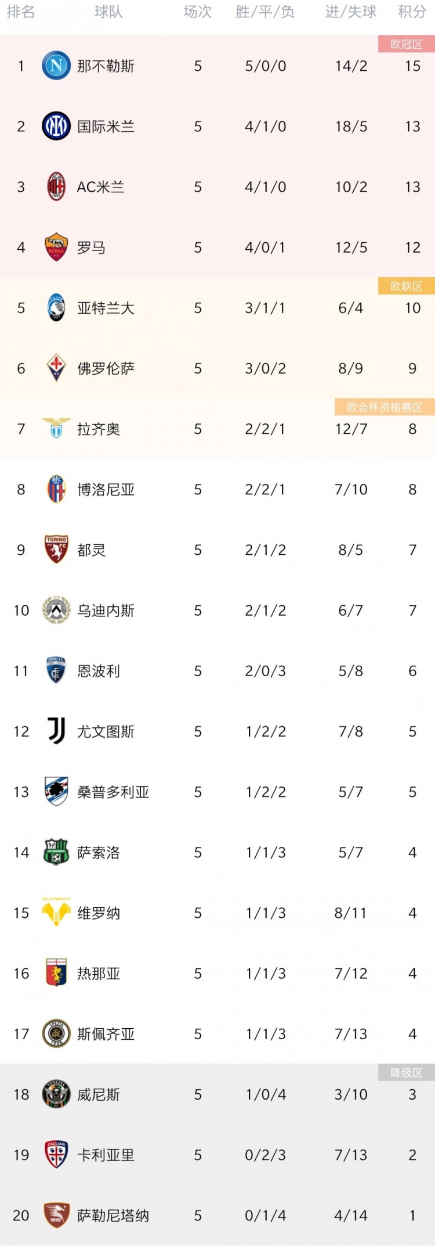This screenshot has width=435, height=1246.
Task: Click the Udinese crest icon
Action: (56, 610)
